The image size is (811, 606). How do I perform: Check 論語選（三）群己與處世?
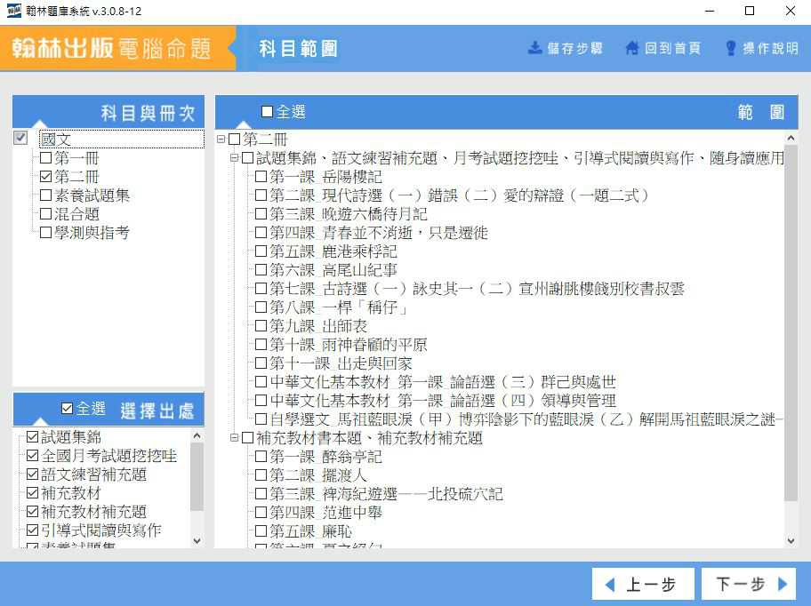click(261, 382)
